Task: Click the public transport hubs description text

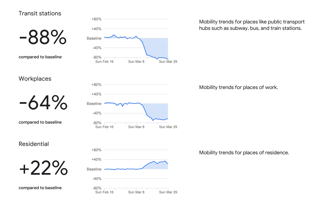Action: [252, 25]
